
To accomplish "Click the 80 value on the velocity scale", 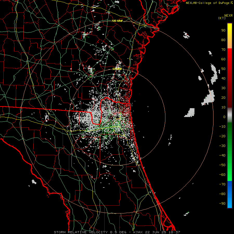I will point(223,40).
